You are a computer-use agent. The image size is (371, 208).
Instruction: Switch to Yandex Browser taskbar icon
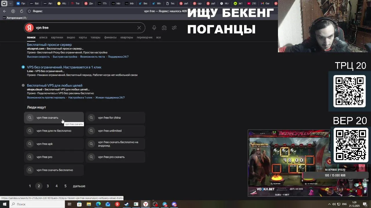point(146,204)
